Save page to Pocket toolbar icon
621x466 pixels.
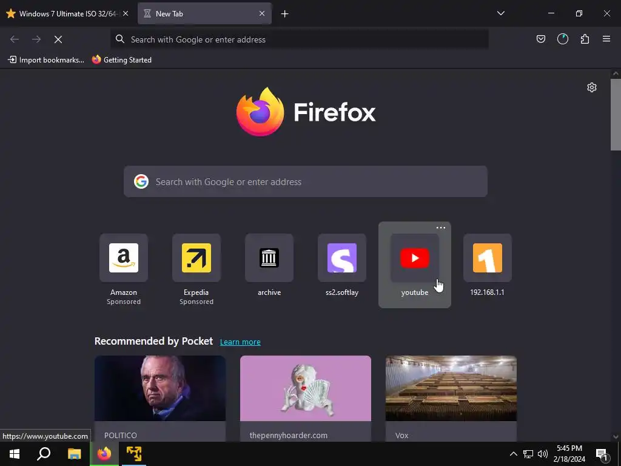point(540,39)
